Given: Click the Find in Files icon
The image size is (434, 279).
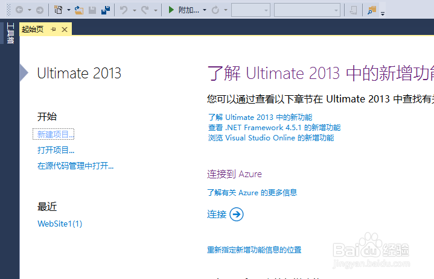Looking at the screenshot, I should coord(371,10).
